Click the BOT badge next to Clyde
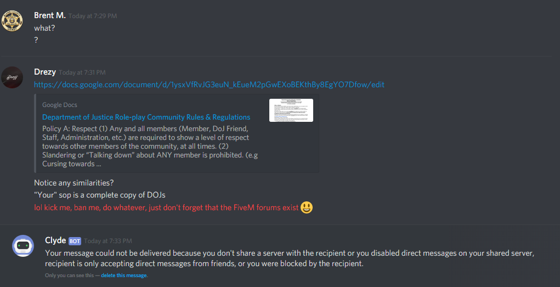 (x=75, y=241)
